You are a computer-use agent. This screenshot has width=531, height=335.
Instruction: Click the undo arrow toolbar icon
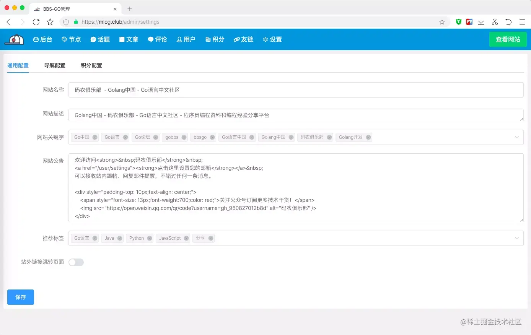tap(508, 22)
